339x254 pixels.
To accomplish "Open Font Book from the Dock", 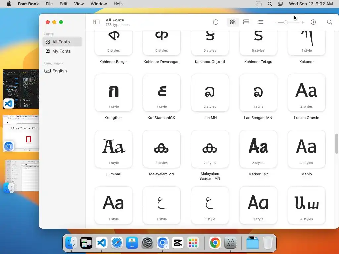I will [230, 243].
